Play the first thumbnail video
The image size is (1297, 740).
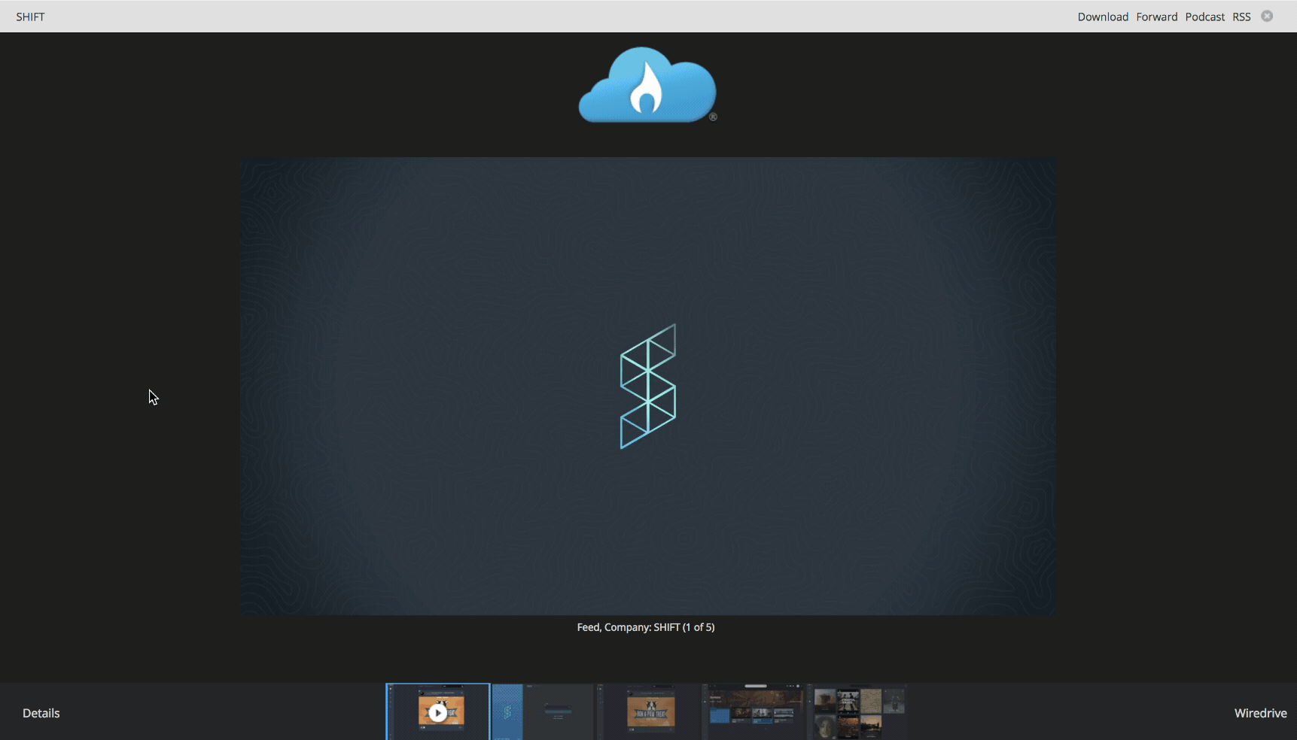click(437, 711)
